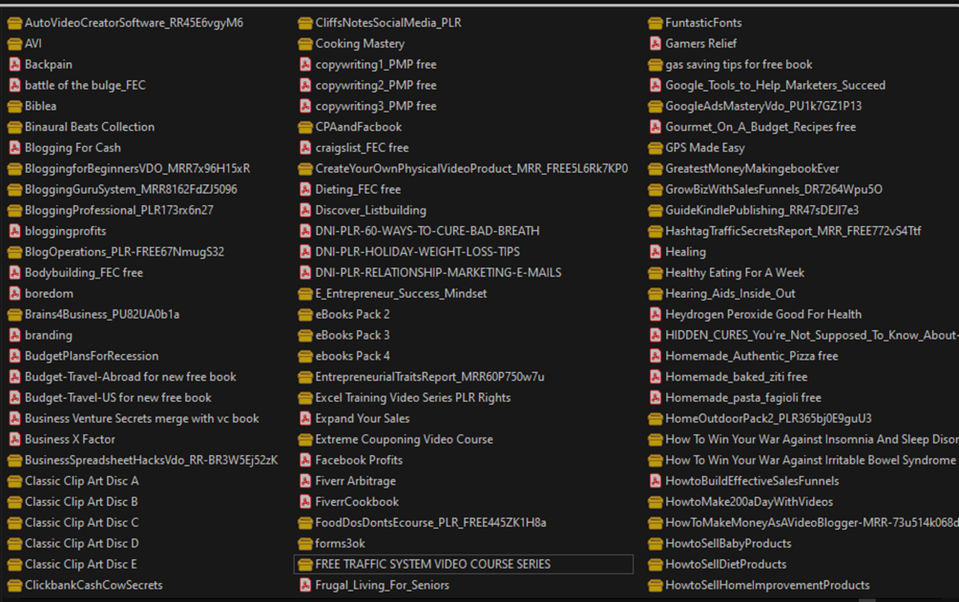The width and height of the screenshot is (959, 602).
Task: Select the PDF icon next to Backpain
Action: [x=14, y=65]
